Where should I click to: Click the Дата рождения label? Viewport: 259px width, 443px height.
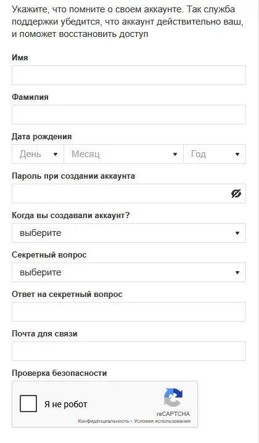(x=41, y=136)
